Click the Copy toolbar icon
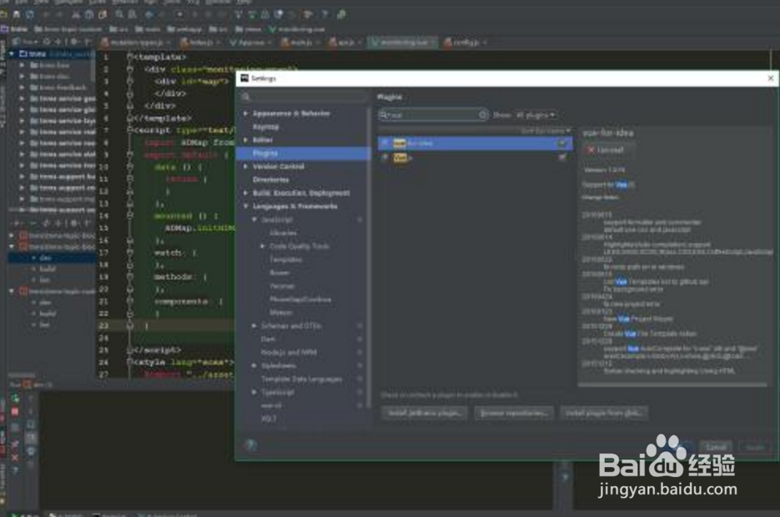Viewport: 780px width, 517px height. [89, 14]
